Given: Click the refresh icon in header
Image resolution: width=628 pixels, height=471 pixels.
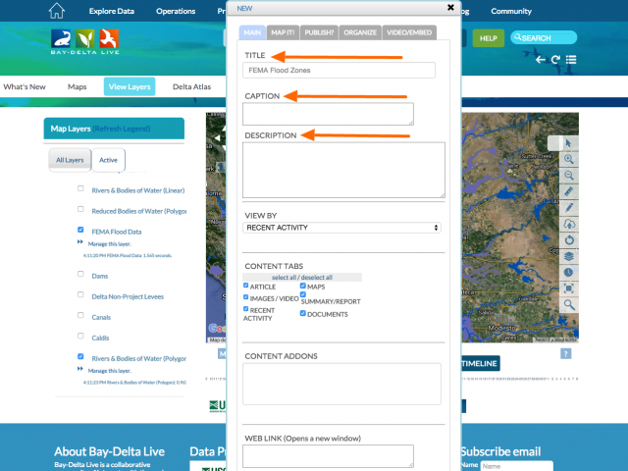Looking at the screenshot, I should (555, 60).
